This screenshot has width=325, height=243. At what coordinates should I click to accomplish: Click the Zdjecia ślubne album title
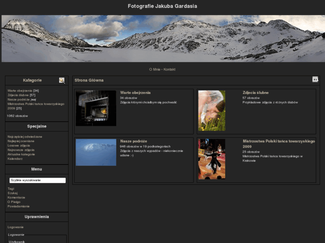point(256,93)
